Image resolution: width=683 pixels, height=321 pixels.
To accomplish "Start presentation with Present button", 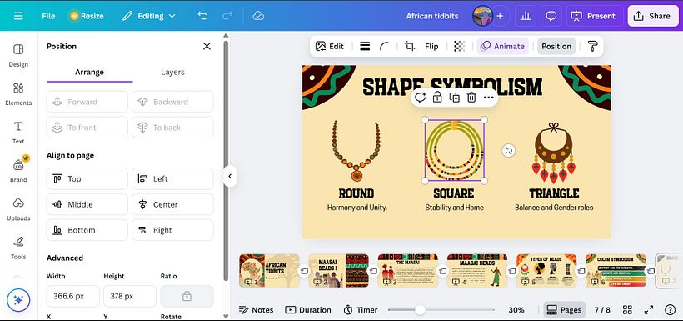I will (595, 16).
